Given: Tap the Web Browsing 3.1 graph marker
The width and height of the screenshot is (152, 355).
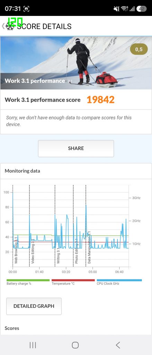Looking at the screenshot, I should 16,250.
